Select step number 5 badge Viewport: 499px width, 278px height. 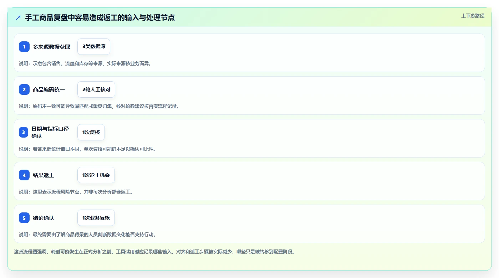coord(24,218)
